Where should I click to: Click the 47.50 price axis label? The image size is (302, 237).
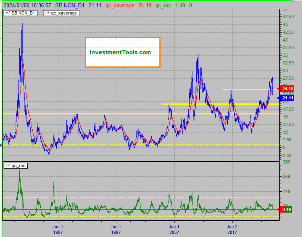click(288, 17)
